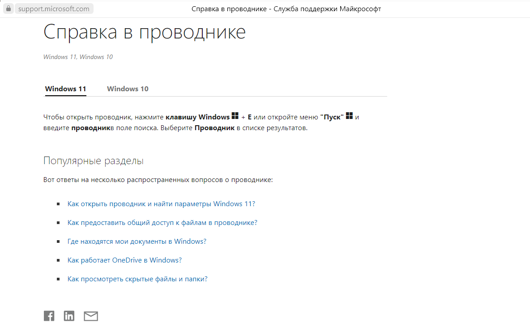Click the Windows logo after "Пуск"
The height and width of the screenshot is (322, 530).
[x=349, y=116]
